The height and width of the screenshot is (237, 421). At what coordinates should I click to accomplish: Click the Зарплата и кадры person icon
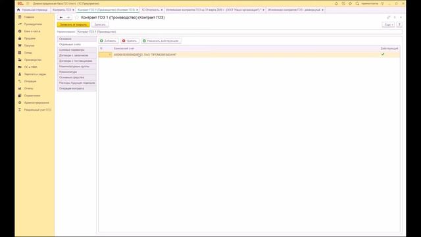tap(20, 74)
